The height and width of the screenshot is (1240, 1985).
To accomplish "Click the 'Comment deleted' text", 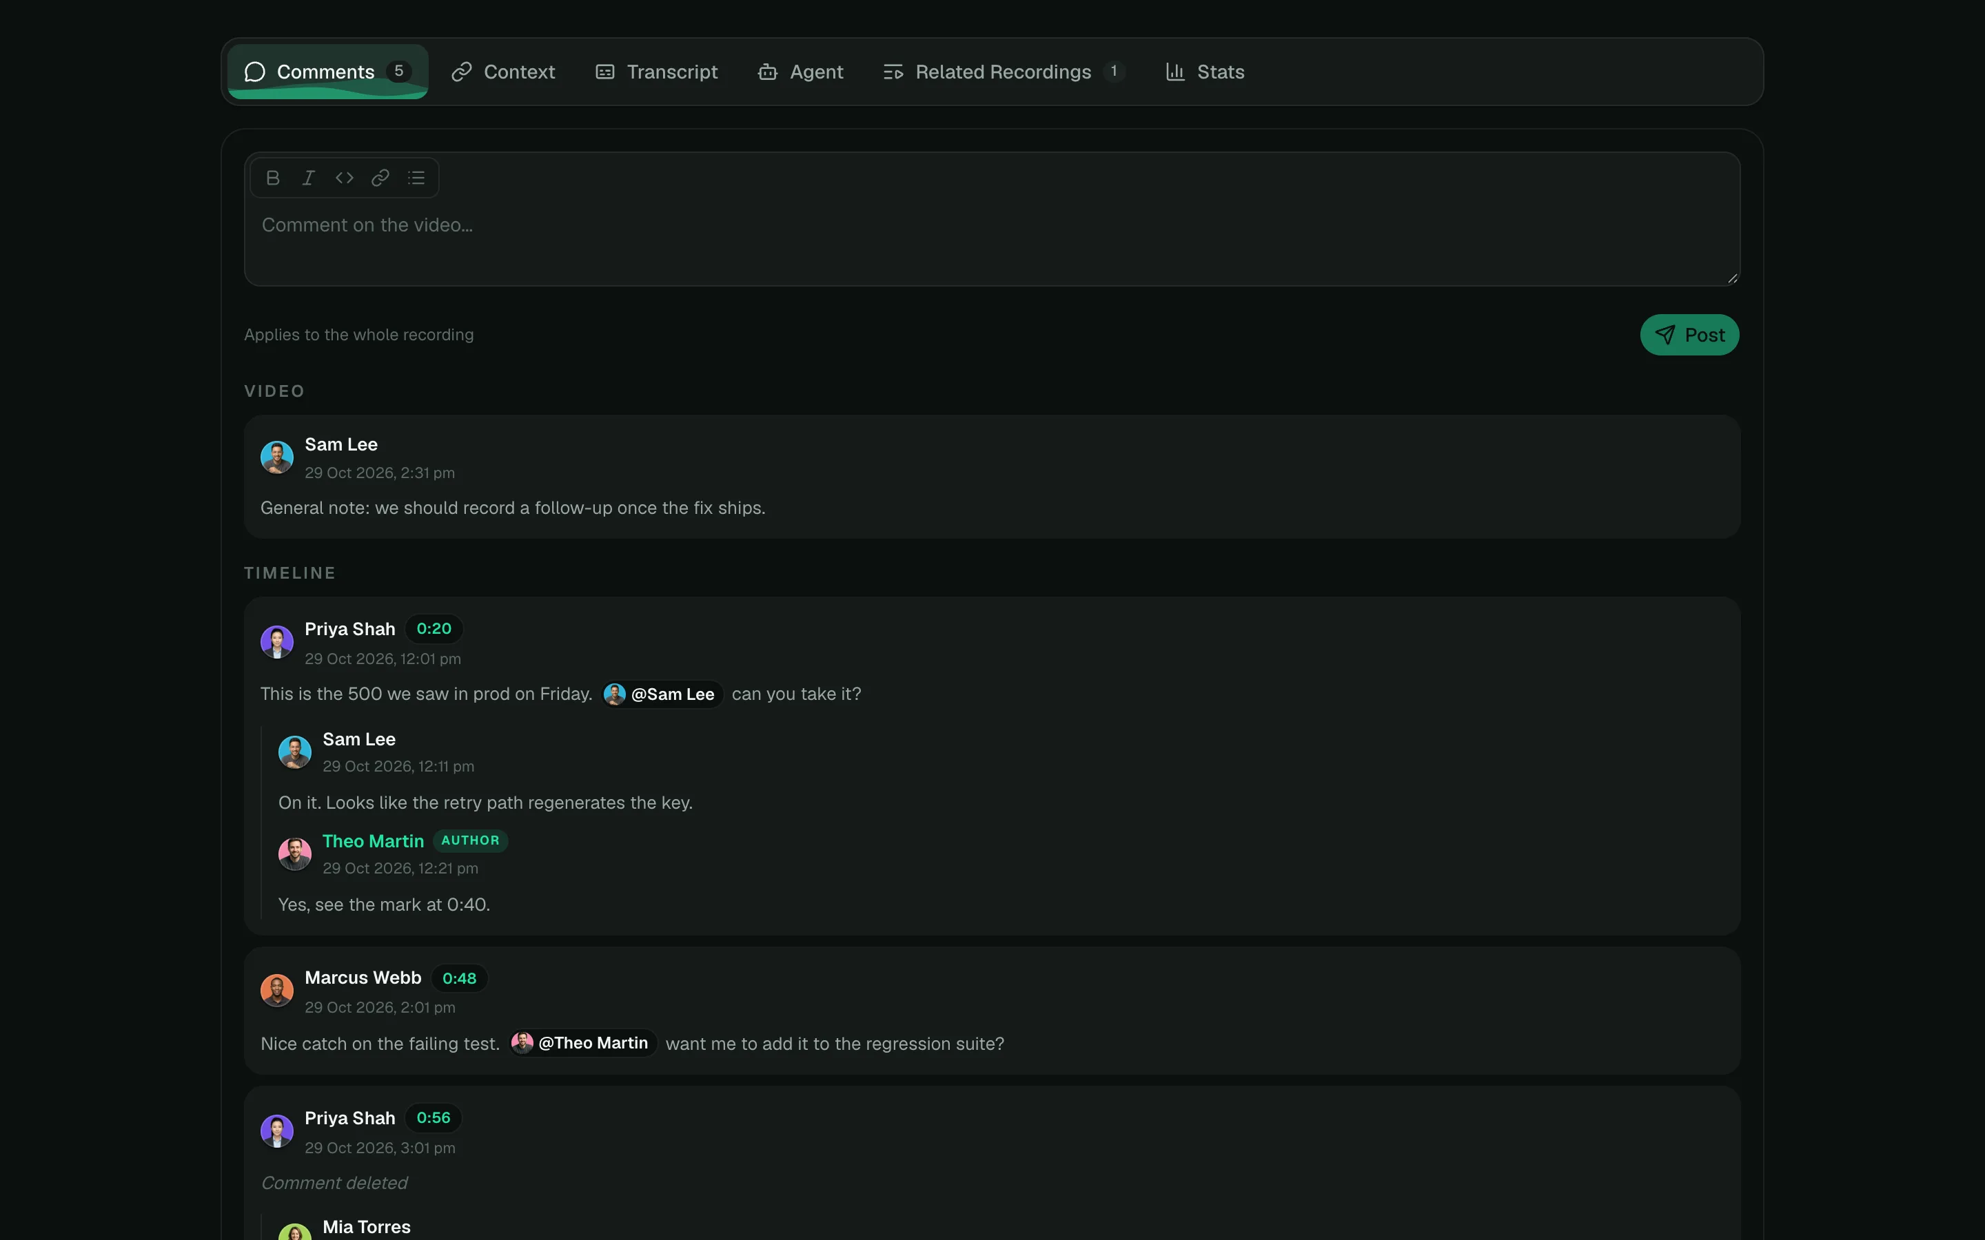I will pyautogui.click(x=334, y=1184).
